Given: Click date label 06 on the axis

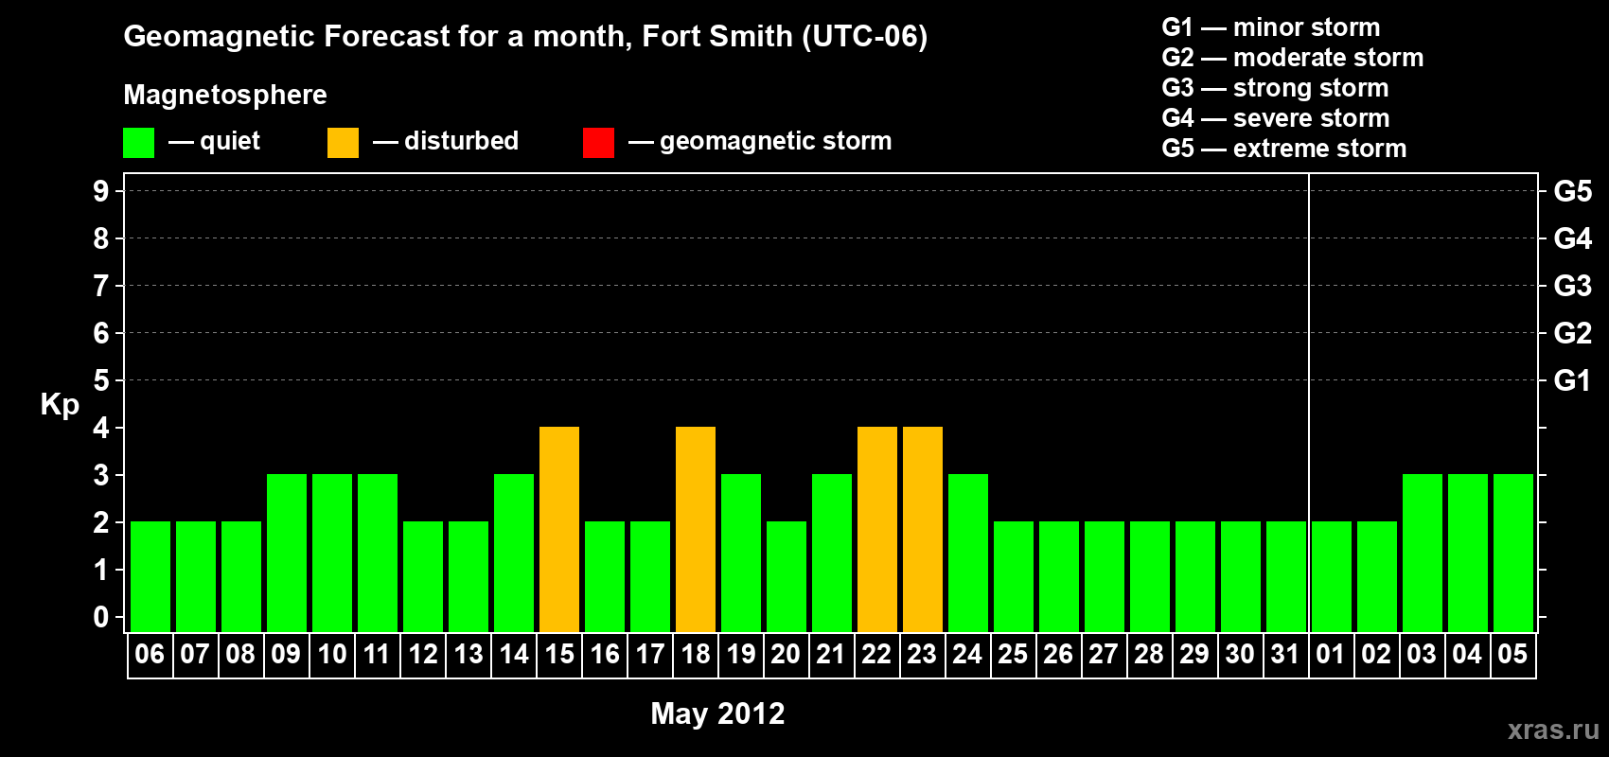Looking at the screenshot, I should (x=150, y=655).
